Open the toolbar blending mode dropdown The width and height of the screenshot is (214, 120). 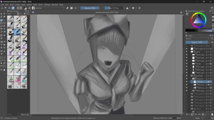[x=50, y=8]
